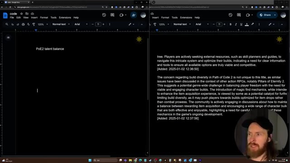Viewport: 290px width, 163px height.
Task: Open File menu in left window
Action: click(x=12, y=18)
